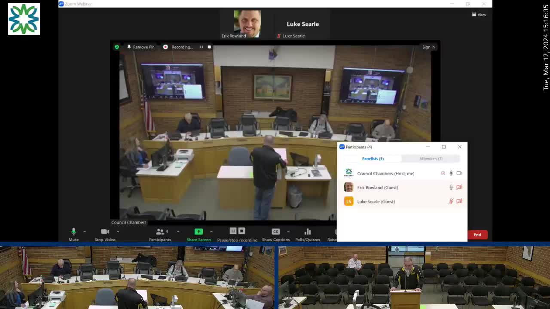Close the Participants panel
Viewport: 550px width, 309px height.
460,147
